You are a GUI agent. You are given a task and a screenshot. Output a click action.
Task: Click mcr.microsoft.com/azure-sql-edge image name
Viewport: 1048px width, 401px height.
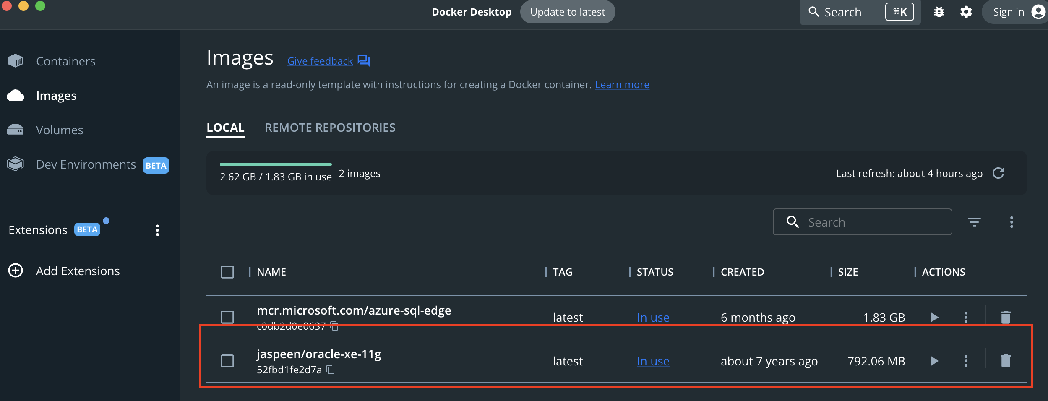[x=354, y=310]
